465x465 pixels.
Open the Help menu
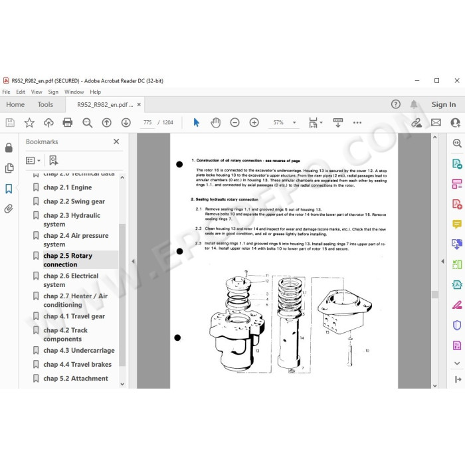coord(96,92)
